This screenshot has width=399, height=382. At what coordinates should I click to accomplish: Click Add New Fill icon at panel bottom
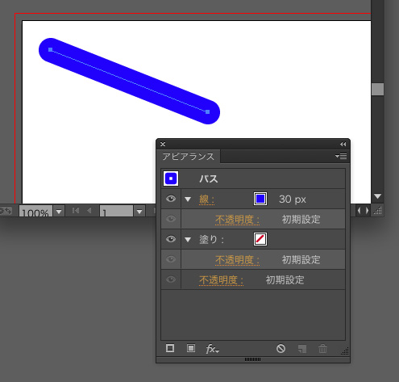click(191, 348)
